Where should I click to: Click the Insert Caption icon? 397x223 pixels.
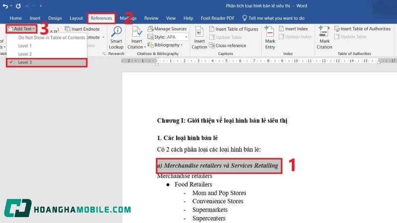199,34
